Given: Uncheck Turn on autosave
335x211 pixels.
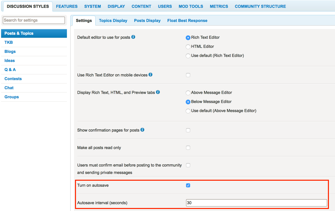Looking at the screenshot, I should [x=188, y=185].
